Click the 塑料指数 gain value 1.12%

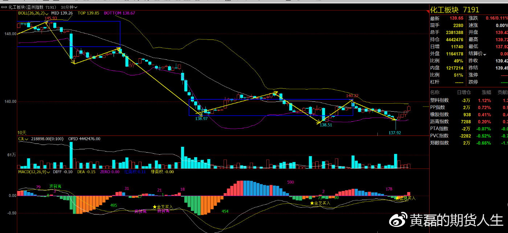point(484,100)
